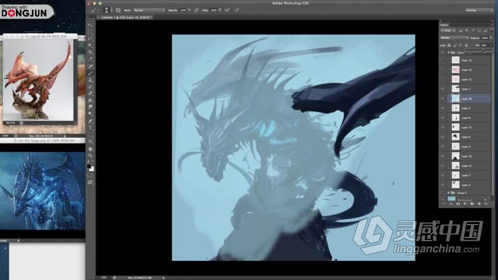
Task: Select the Path Selection tool
Action: tap(90, 135)
